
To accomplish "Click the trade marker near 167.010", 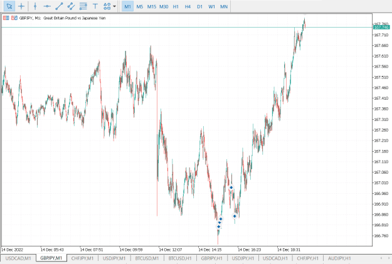I will 231,187.
